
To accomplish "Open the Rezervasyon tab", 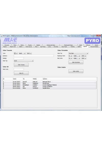I will pyautogui.click(x=29, y=47).
